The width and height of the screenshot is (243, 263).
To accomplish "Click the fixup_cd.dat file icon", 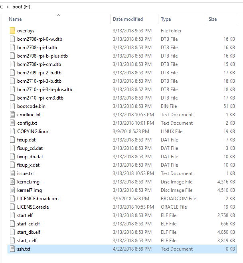I will pyautogui.click(x=12, y=148).
